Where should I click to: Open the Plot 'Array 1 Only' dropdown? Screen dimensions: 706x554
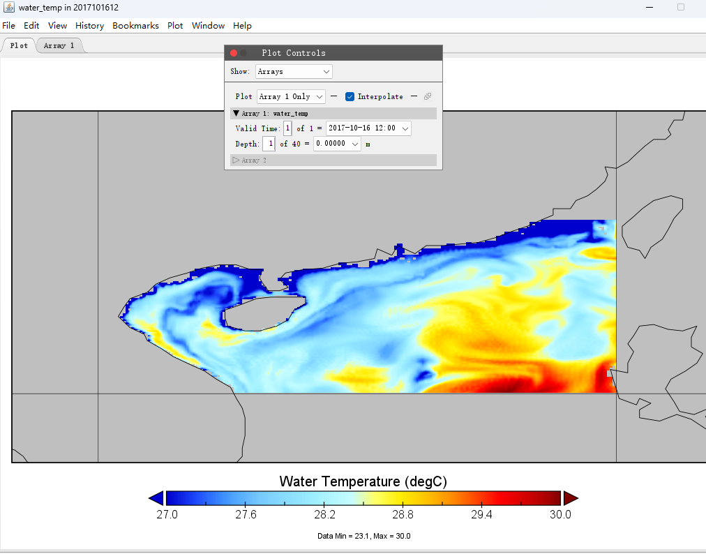[x=291, y=97]
